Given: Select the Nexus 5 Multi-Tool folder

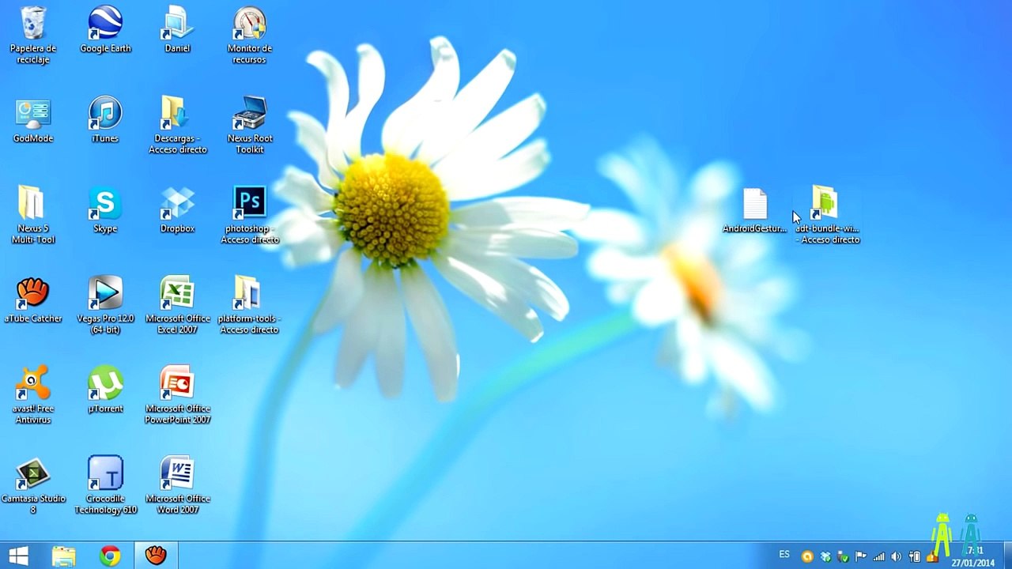Looking at the screenshot, I should (32, 215).
